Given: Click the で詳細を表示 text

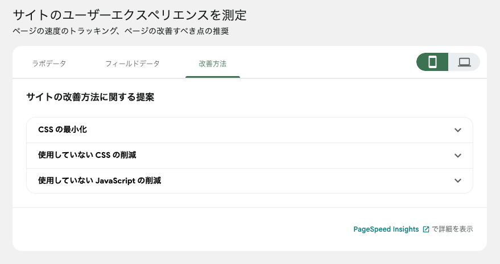Looking at the screenshot, I should coord(452,229).
